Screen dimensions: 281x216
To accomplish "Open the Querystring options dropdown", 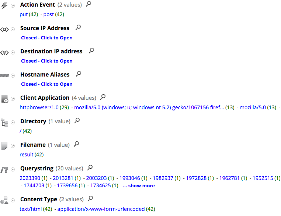I will point(13,169).
